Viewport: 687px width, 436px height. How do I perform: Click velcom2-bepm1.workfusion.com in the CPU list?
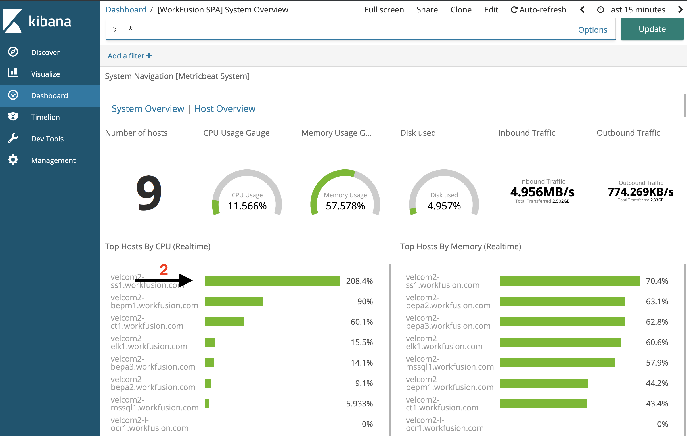point(154,302)
